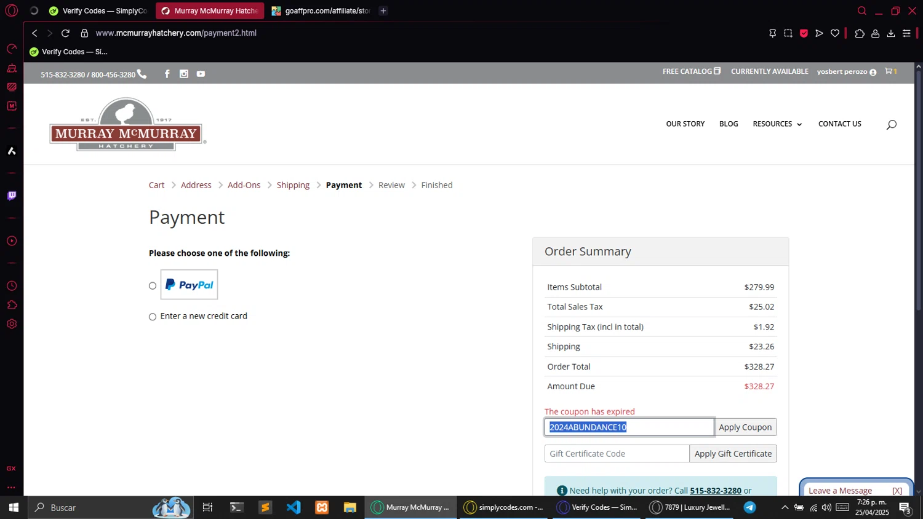Expand the RESOURCES dropdown menu

pyautogui.click(x=777, y=124)
